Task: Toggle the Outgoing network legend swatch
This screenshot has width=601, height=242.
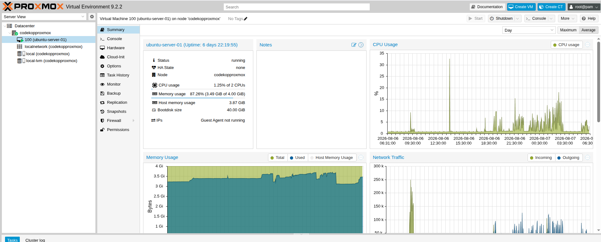Action: (559, 158)
